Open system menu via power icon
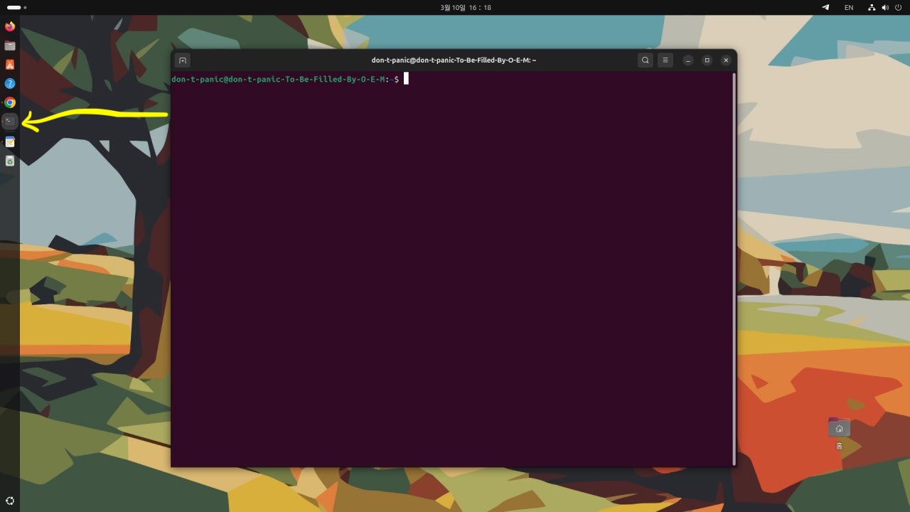The image size is (910, 512). tap(898, 8)
